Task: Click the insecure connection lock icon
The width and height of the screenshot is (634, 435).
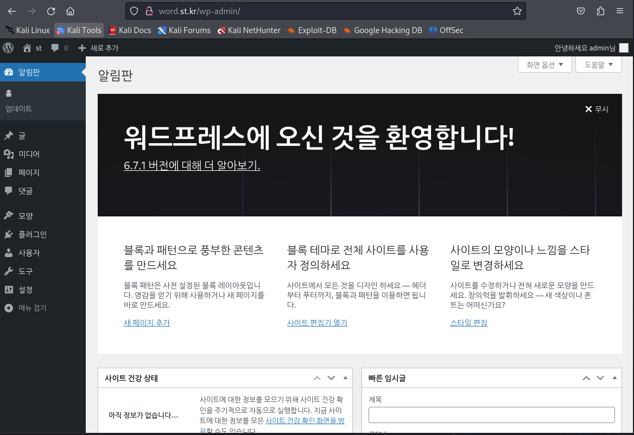Action: (x=149, y=11)
